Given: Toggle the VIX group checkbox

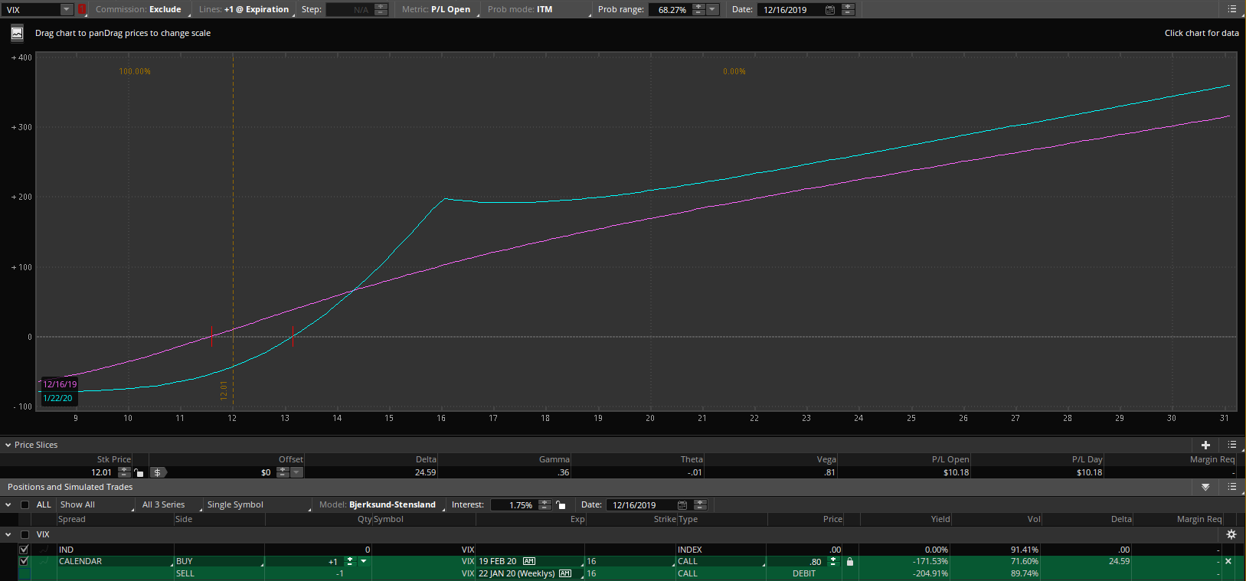Looking at the screenshot, I should click(x=25, y=534).
